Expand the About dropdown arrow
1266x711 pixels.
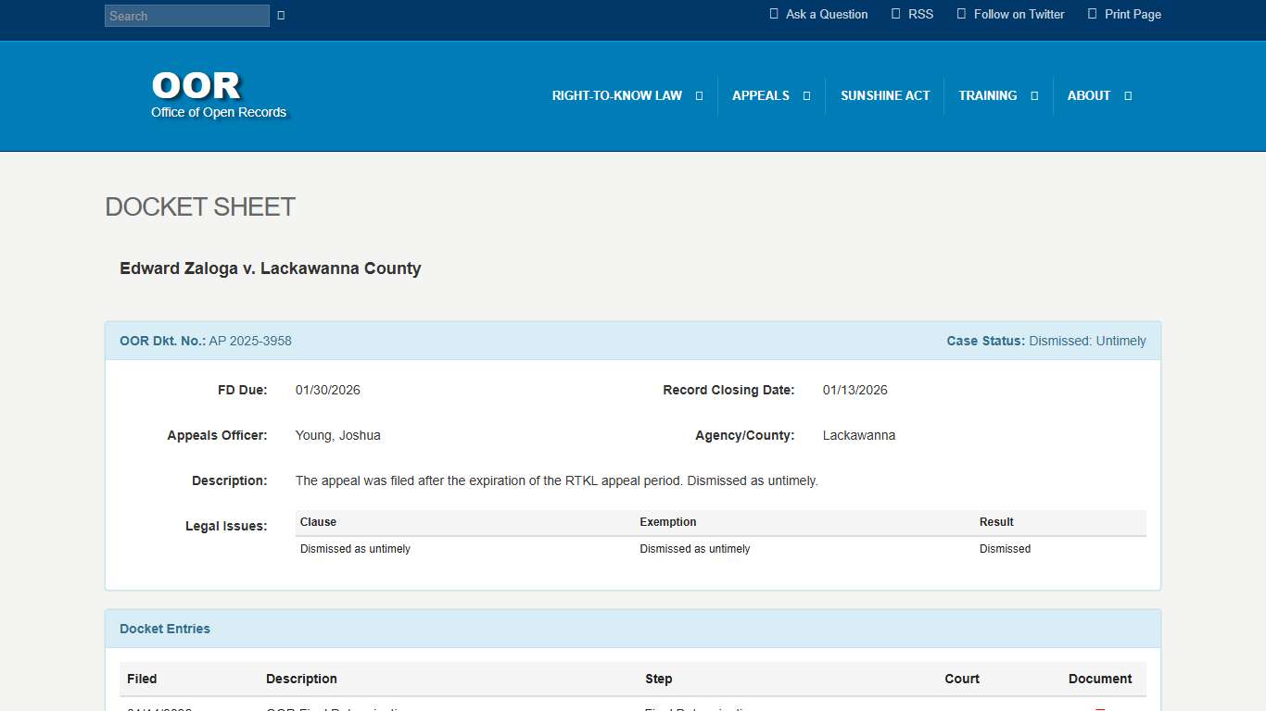(x=1128, y=96)
